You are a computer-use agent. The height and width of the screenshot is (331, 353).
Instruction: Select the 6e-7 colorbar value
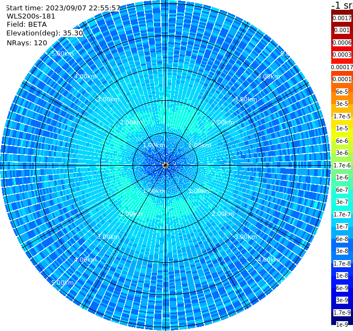point(342,190)
